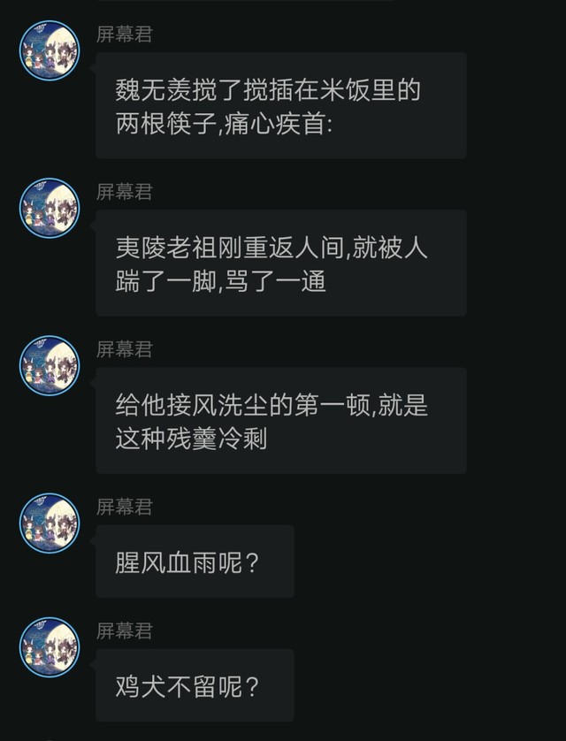Select the message bubble ending 痛心疾首:
This screenshot has width=566, height=741.
coord(281,105)
